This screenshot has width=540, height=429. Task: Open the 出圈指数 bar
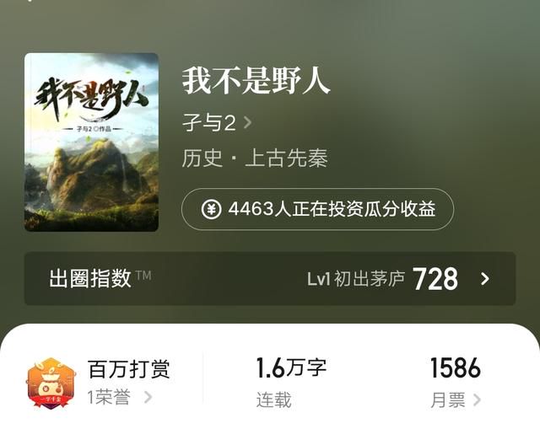(270, 279)
